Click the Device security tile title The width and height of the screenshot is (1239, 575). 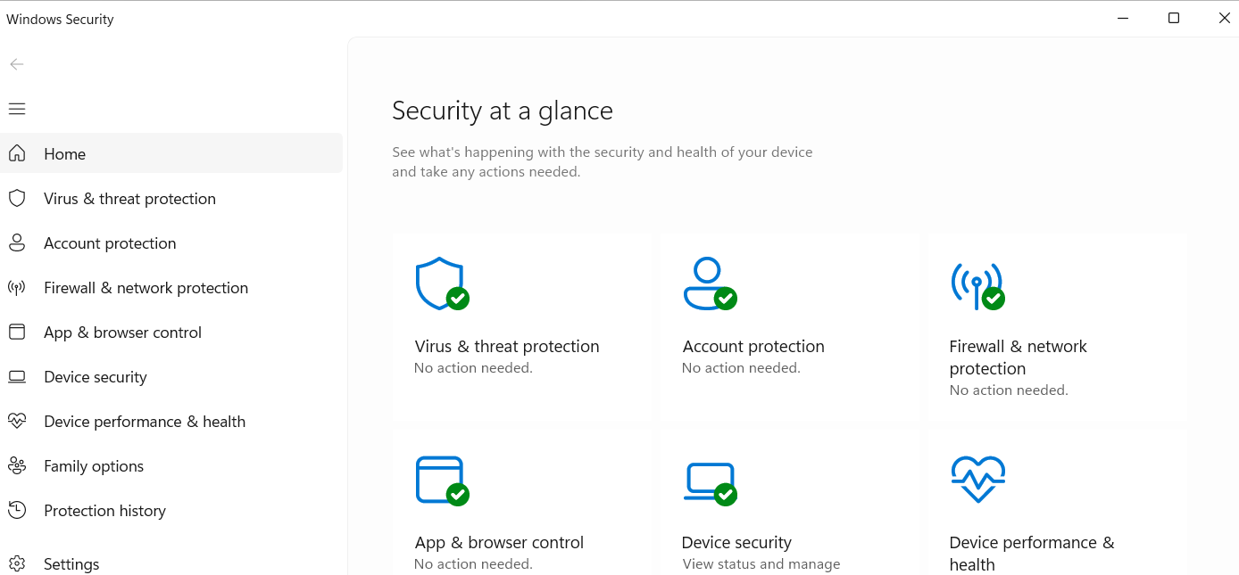pos(736,543)
